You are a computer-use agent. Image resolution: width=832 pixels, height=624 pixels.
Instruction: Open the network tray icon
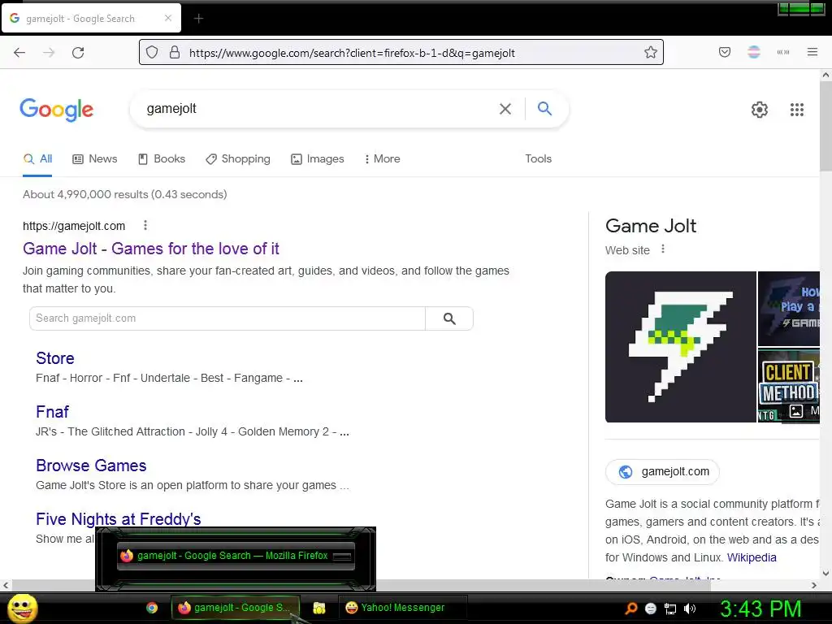[670, 609]
